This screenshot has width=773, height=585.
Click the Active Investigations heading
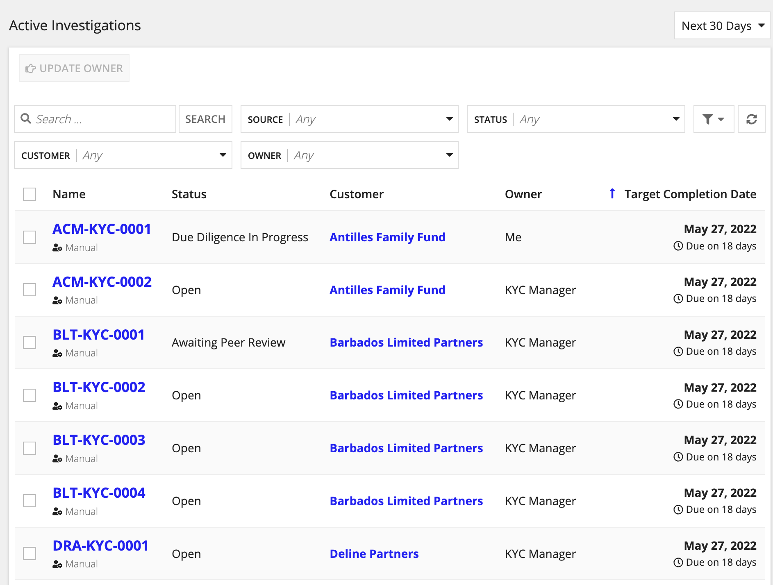tap(75, 25)
